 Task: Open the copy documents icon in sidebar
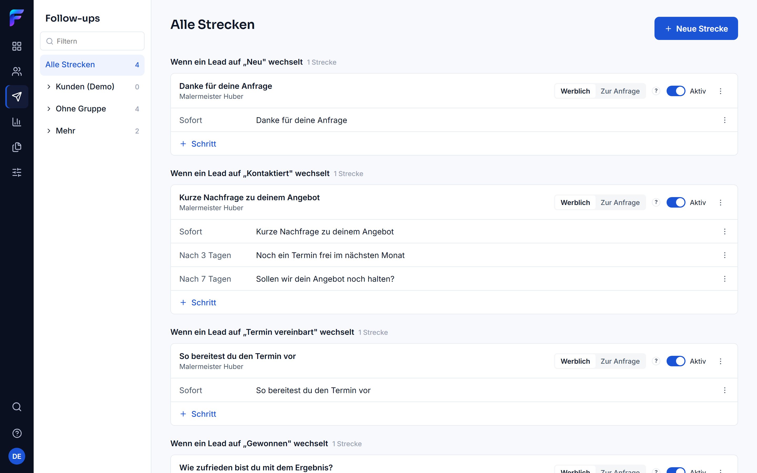[x=17, y=147]
